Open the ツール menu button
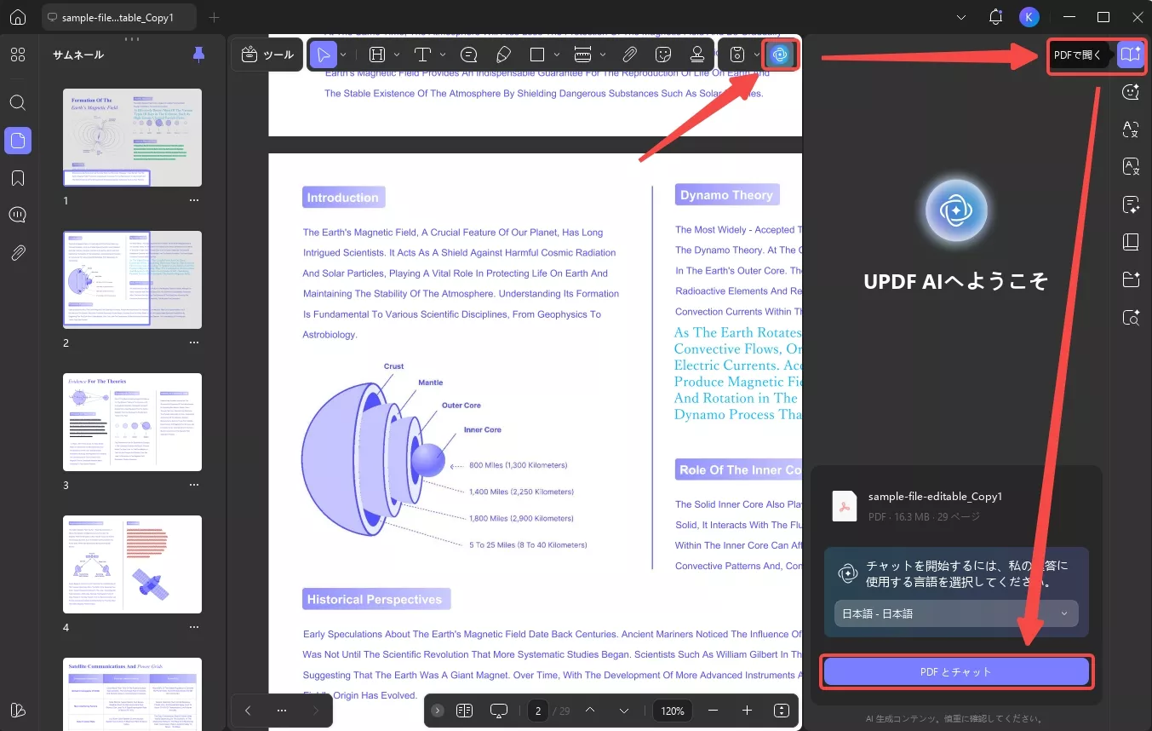Image resolution: width=1152 pixels, height=731 pixels. click(267, 55)
